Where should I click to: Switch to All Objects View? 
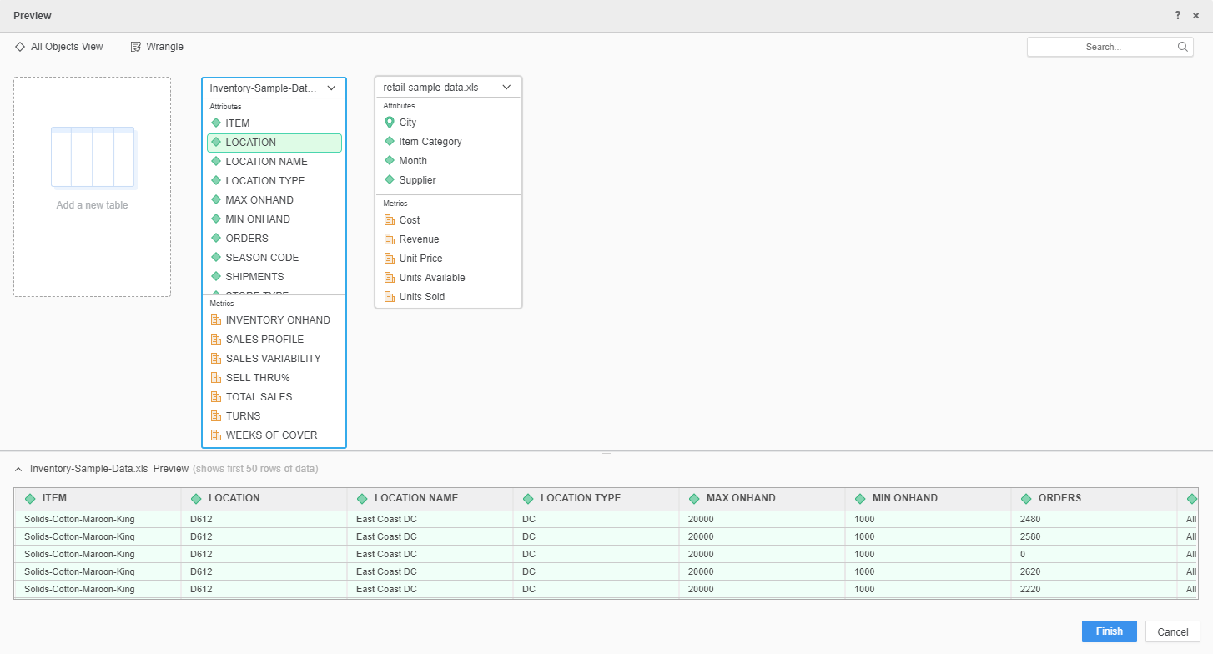59,47
